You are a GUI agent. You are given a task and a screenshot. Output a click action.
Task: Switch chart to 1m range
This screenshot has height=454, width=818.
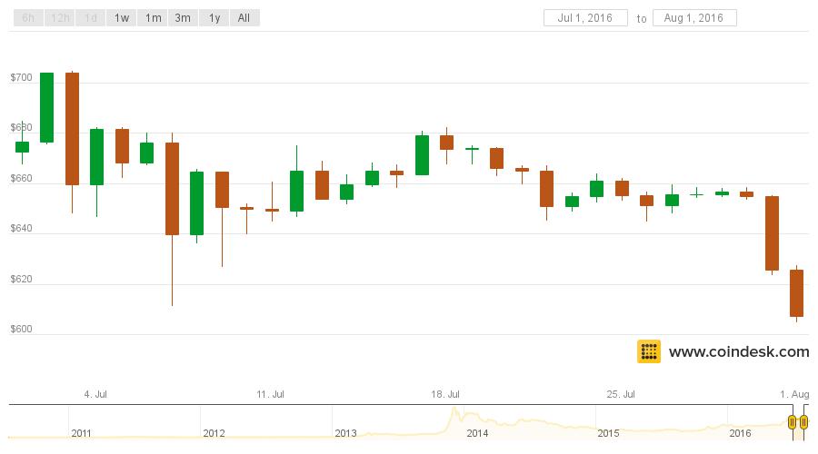tap(153, 18)
